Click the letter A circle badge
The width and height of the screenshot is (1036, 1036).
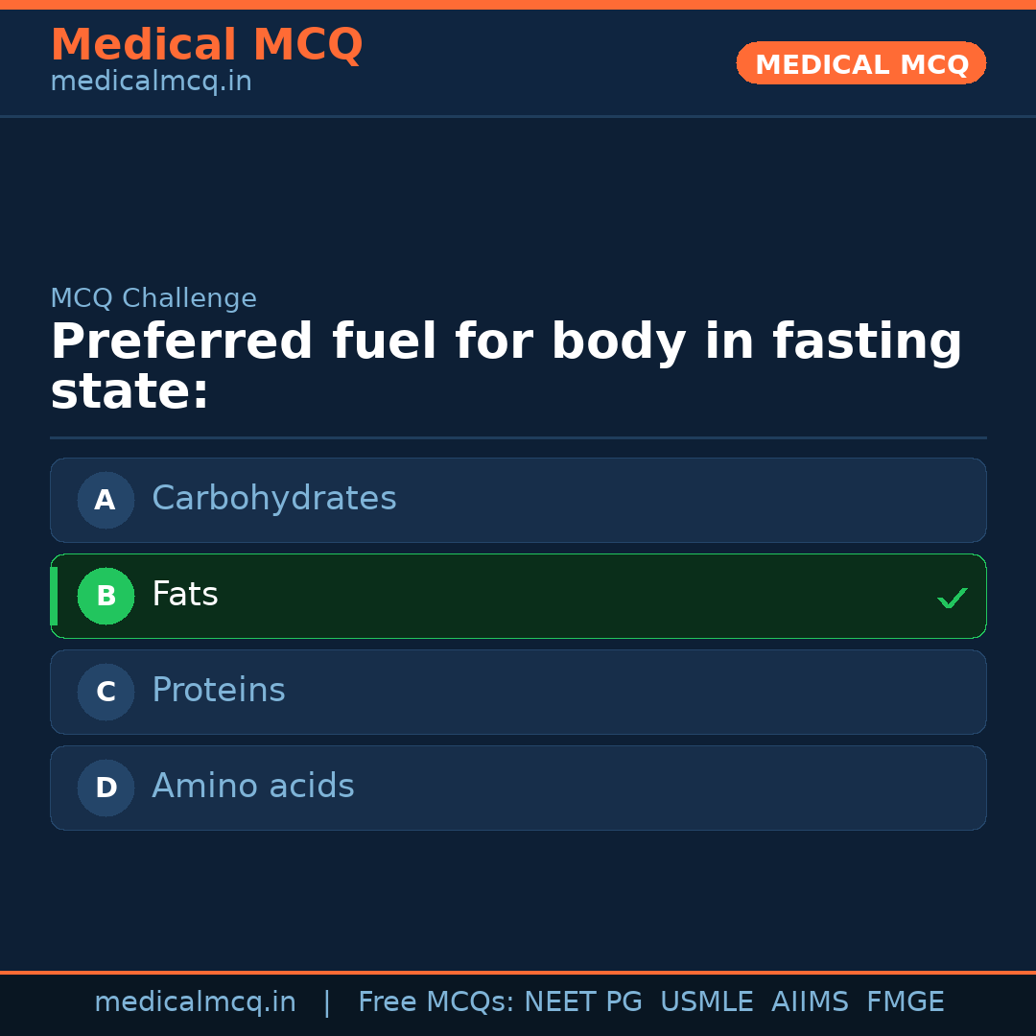coord(106,500)
